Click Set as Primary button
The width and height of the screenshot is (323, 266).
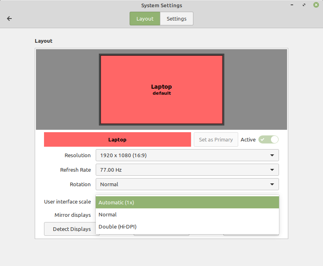(x=216, y=139)
